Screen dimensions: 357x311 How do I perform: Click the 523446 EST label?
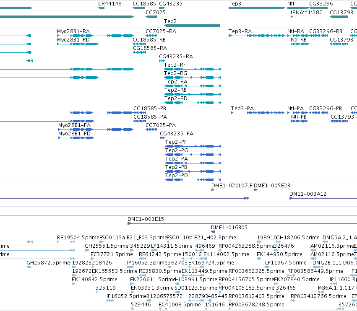tap(141, 305)
